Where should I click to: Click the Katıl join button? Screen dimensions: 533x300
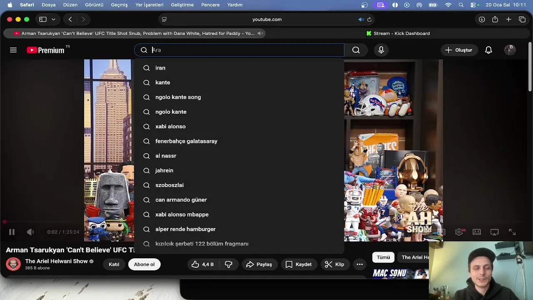[x=114, y=264]
